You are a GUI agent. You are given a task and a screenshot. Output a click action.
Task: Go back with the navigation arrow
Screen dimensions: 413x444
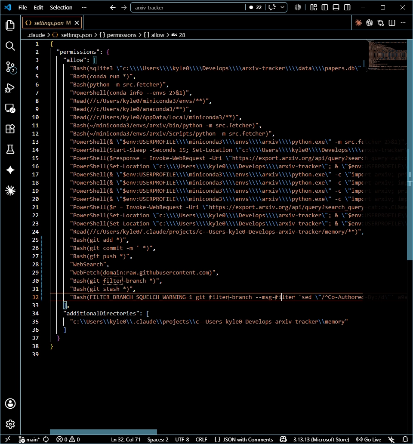pyautogui.click(x=113, y=8)
